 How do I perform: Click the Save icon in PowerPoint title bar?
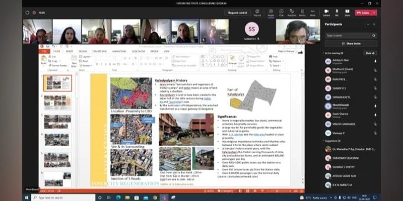click(48, 46)
